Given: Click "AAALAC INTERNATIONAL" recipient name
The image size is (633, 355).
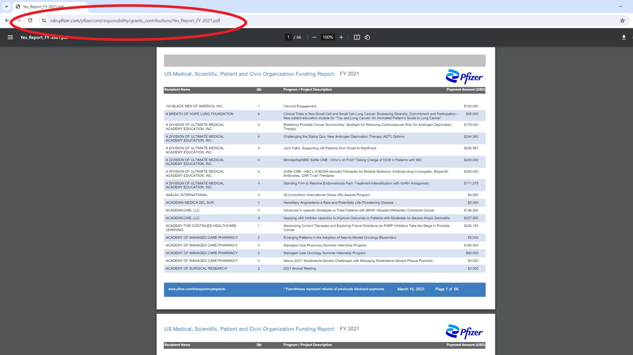Looking at the screenshot, I should point(186,195).
